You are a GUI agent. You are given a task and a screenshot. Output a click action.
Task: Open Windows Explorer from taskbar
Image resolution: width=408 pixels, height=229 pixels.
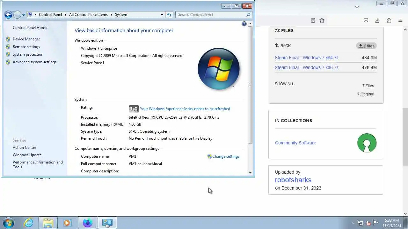48,223
